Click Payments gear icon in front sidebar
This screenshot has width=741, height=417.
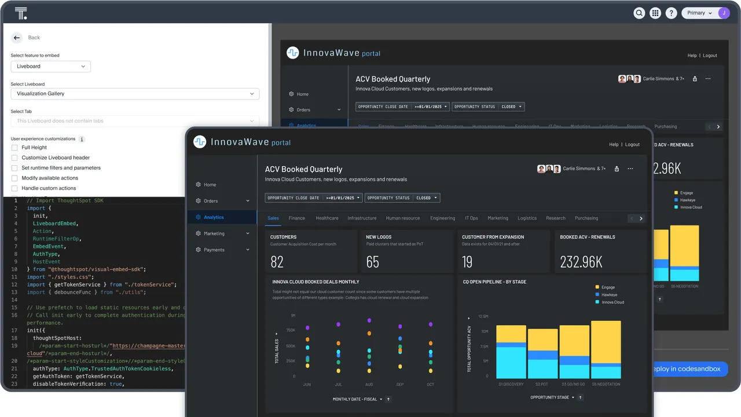point(198,250)
